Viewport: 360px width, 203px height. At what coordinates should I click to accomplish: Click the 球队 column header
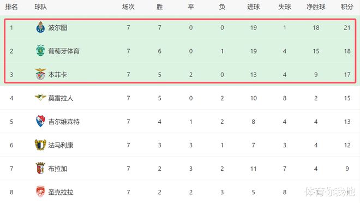click(x=41, y=7)
